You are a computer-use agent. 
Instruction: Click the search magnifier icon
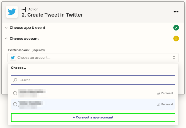click(x=15, y=80)
